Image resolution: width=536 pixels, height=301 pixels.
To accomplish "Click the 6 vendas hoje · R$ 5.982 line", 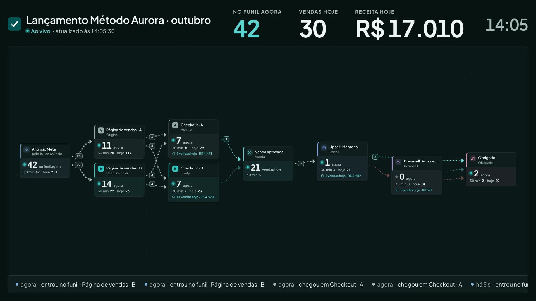I will (x=341, y=176).
